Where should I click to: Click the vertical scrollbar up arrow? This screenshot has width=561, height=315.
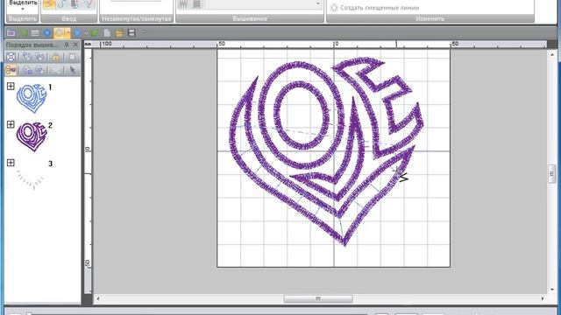[x=552, y=54]
